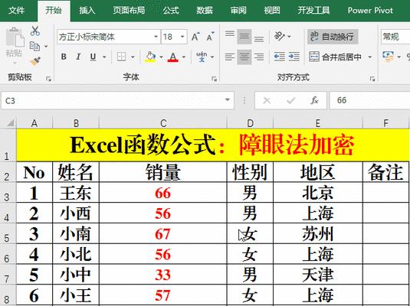Toggle Bold formatting
The width and height of the screenshot is (410, 306).
[64, 57]
